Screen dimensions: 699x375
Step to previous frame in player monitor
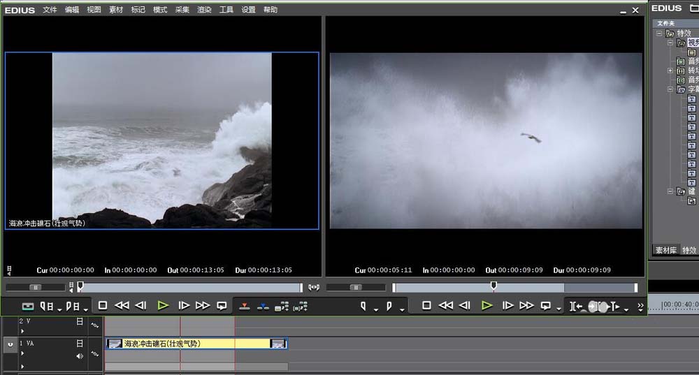[141, 306]
